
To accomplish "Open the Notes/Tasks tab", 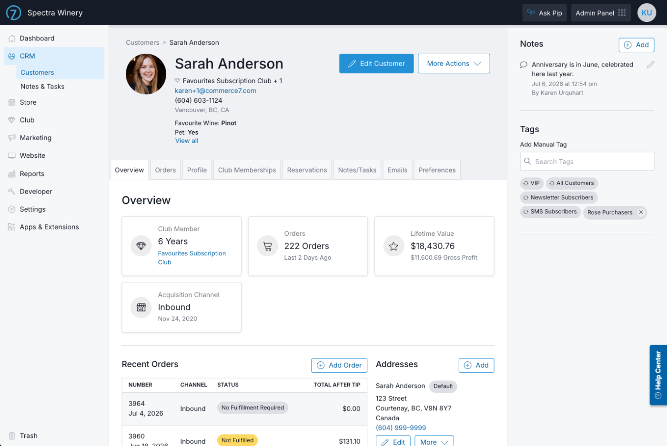I will (357, 170).
